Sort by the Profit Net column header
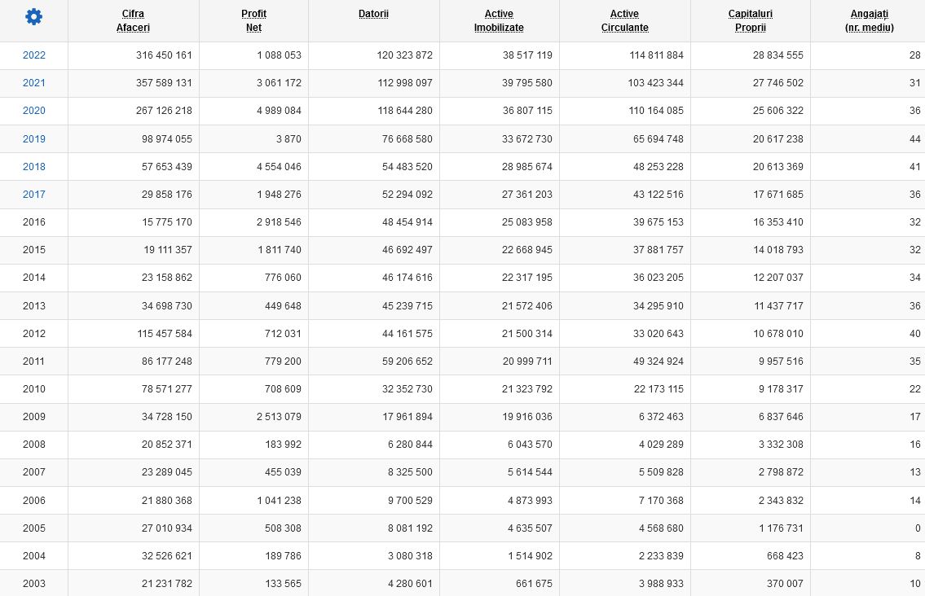Screen dimensions: 925x596 [253, 20]
